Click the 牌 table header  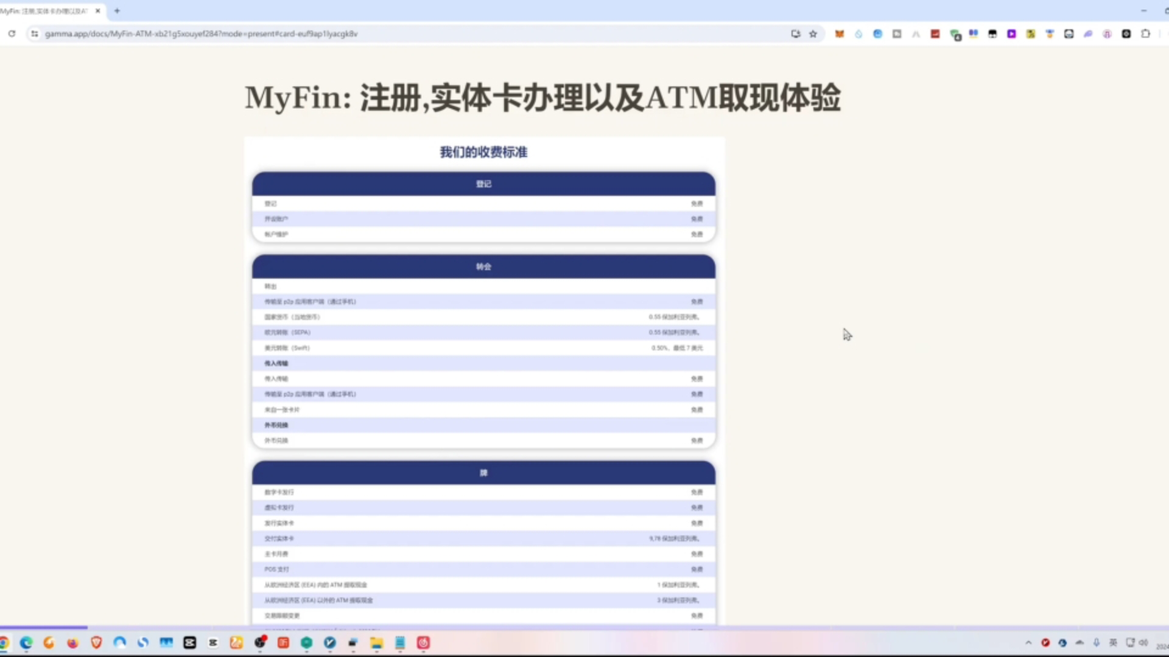click(x=483, y=473)
